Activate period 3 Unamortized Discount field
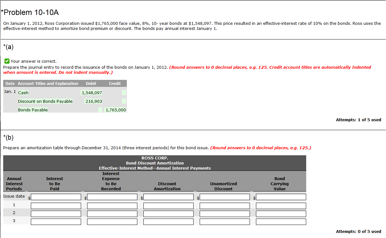 [225, 222]
